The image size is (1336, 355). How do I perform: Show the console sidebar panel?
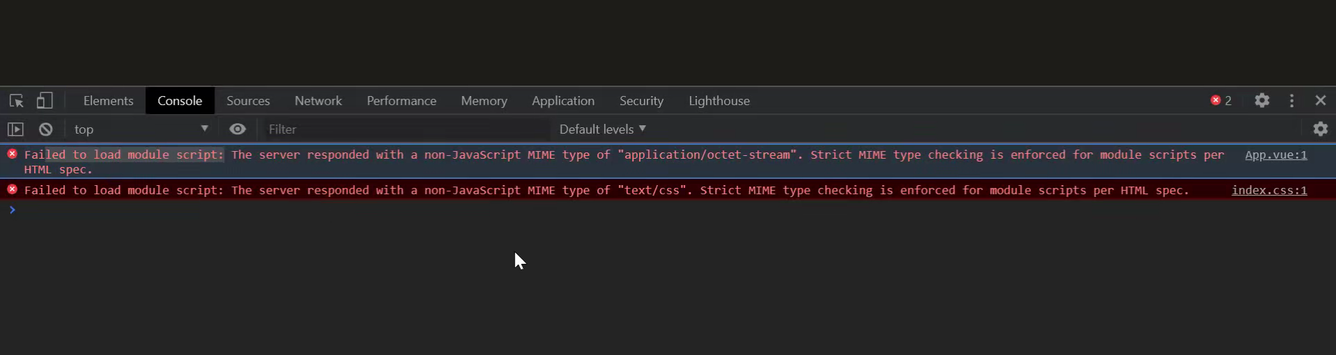[x=15, y=129]
